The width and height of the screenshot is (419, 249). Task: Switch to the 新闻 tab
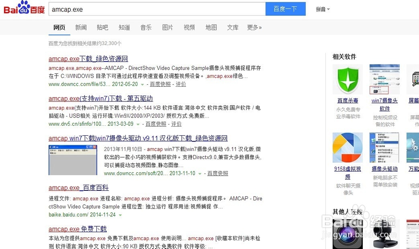point(81,27)
